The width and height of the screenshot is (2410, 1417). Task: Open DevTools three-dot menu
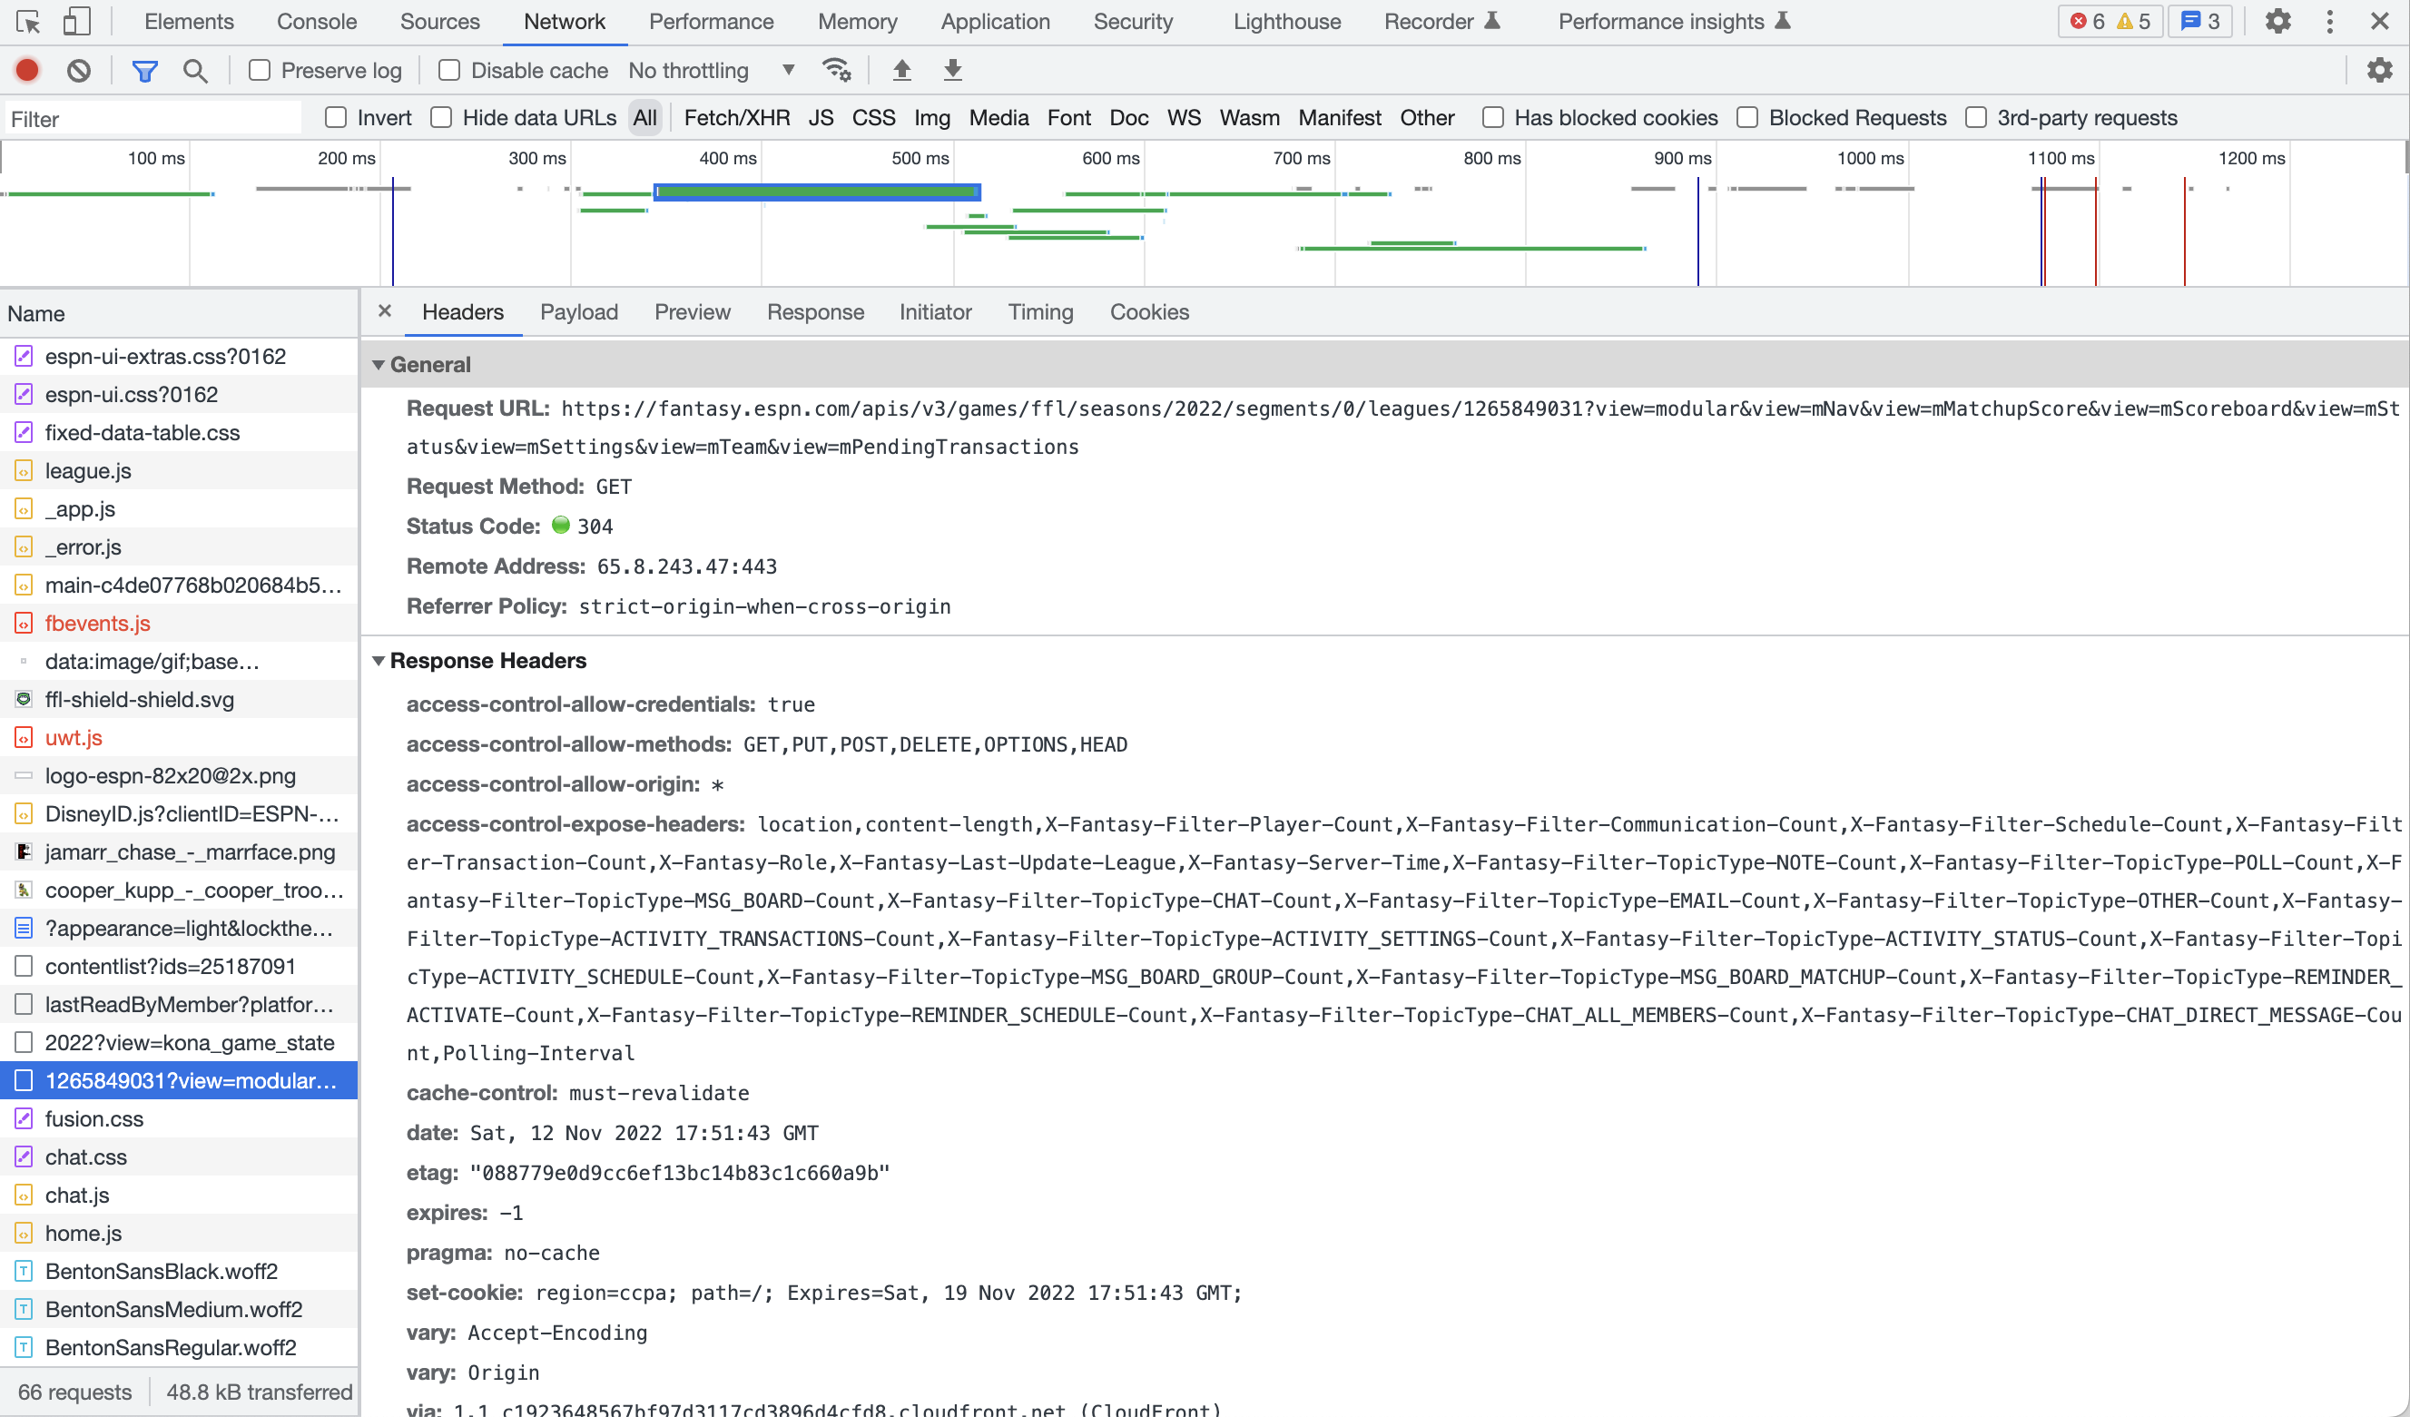[x=2329, y=21]
